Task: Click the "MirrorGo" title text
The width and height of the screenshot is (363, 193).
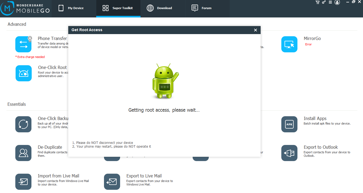Action: 312,38
